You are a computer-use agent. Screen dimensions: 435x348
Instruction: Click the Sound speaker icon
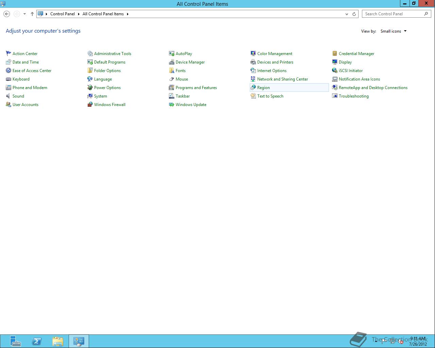8,96
